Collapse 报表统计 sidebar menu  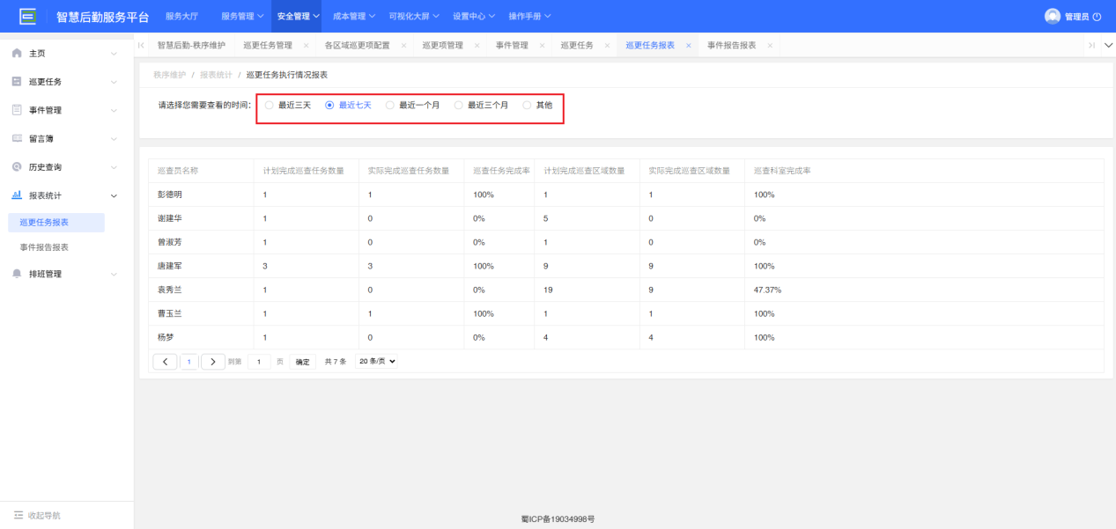coord(114,195)
